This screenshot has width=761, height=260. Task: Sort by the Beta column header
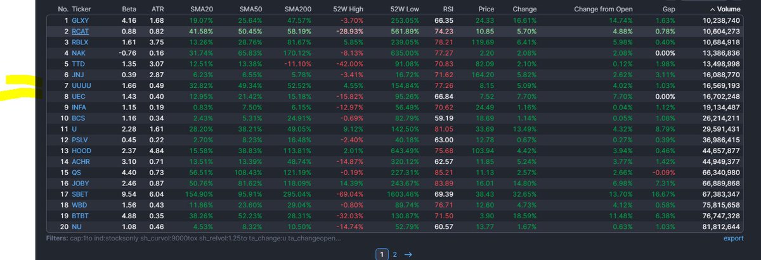coord(129,9)
